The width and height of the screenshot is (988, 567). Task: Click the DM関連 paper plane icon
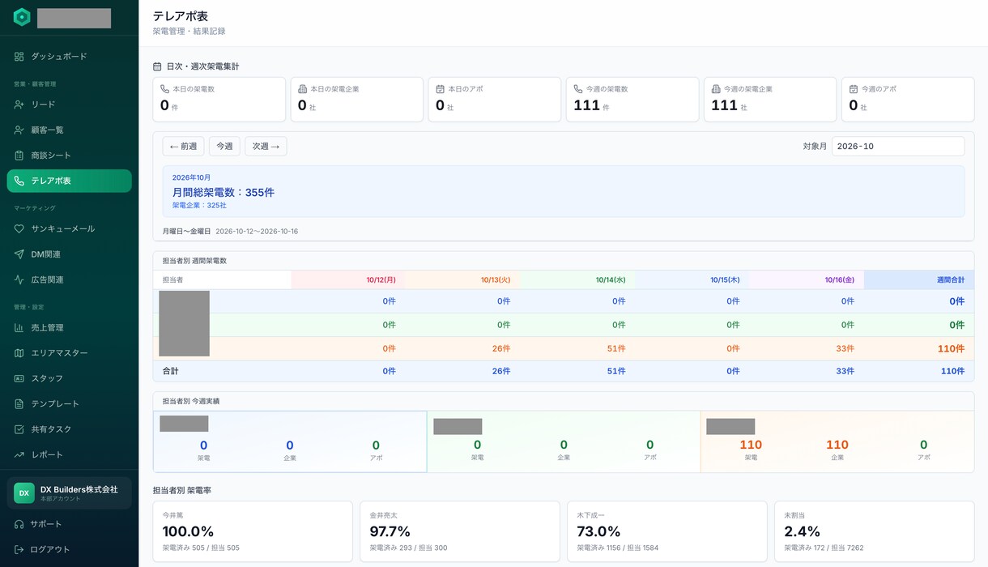tap(19, 254)
